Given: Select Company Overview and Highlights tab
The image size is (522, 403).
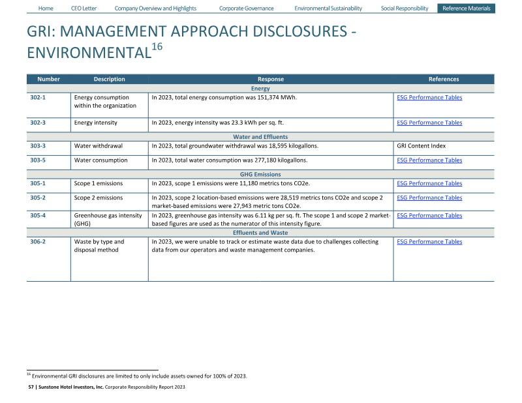Looking at the screenshot, I should tap(155, 8).
